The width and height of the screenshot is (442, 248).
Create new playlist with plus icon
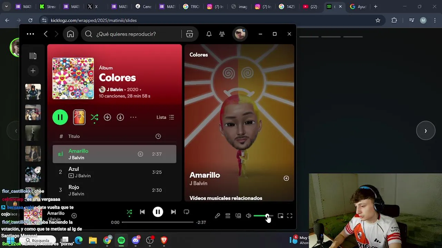[x=33, y=71]
